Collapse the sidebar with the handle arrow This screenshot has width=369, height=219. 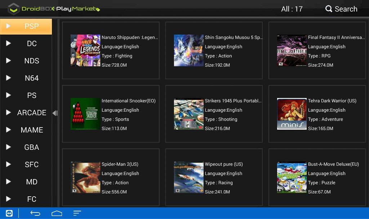55,113
